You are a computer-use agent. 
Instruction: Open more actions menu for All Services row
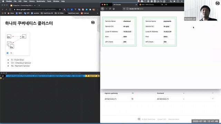(x=213, y=99)
